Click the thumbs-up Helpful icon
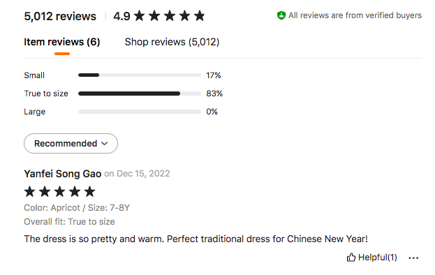Screen dimensions: 435x275 [x=351, y=258]
